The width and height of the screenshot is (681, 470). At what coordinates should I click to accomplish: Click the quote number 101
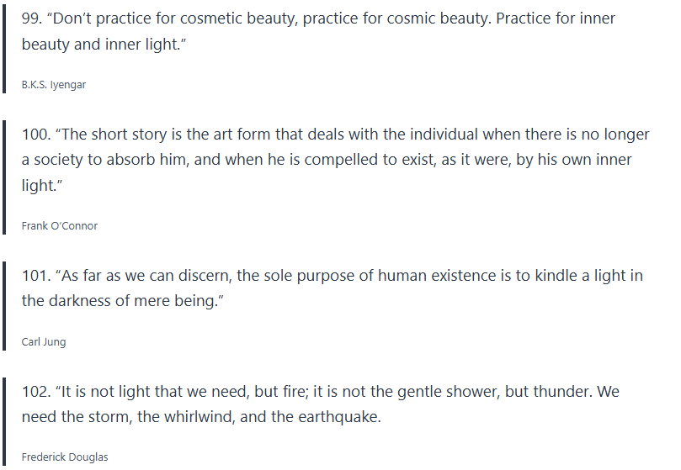click(x=34, y=275)
